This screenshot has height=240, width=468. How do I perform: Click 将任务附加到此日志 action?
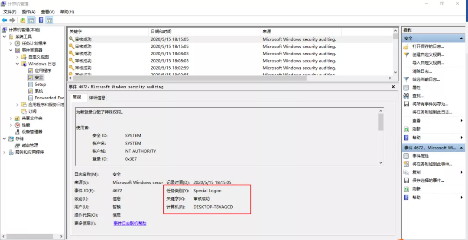click(432, 112)
